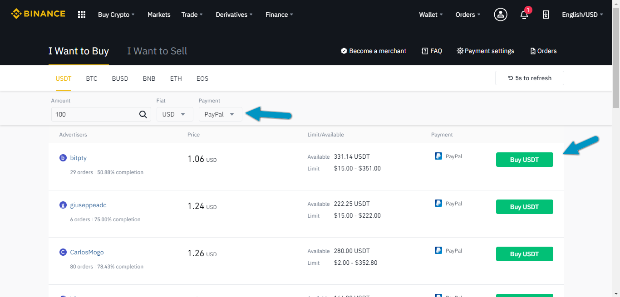Click Buy USDT for bitpty offer

click(525, 160)
